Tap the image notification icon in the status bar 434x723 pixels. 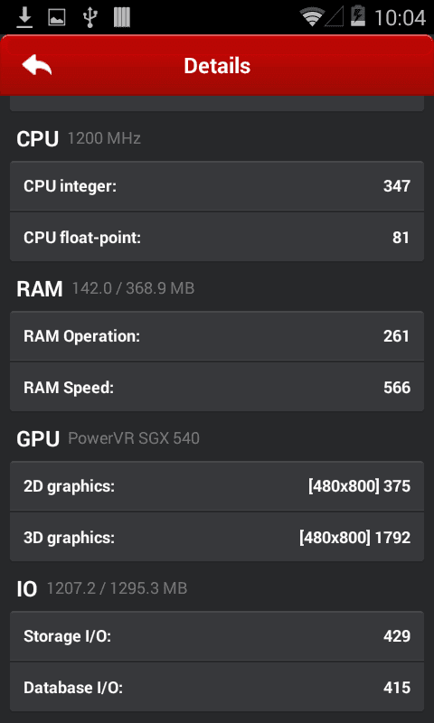point(57,18)
